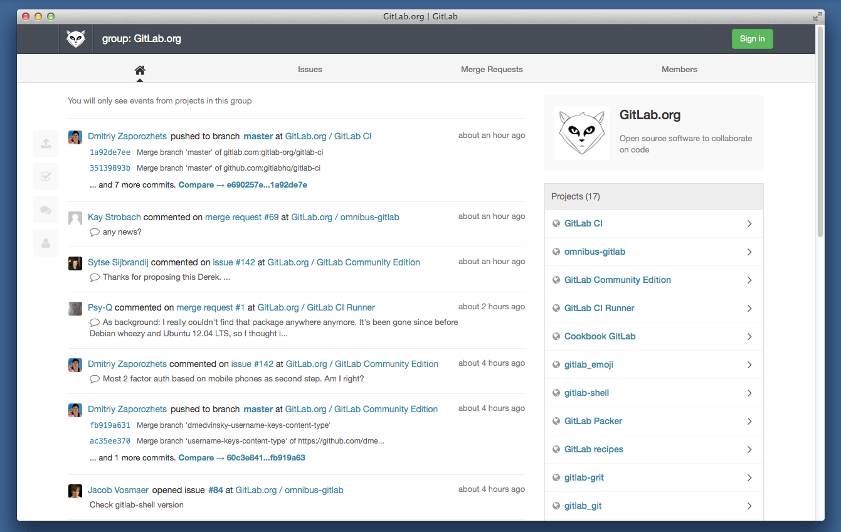This screenshot has height=532, width=841.
Task: Open the Merge Requests tab
Action: [x=492, y=70]
